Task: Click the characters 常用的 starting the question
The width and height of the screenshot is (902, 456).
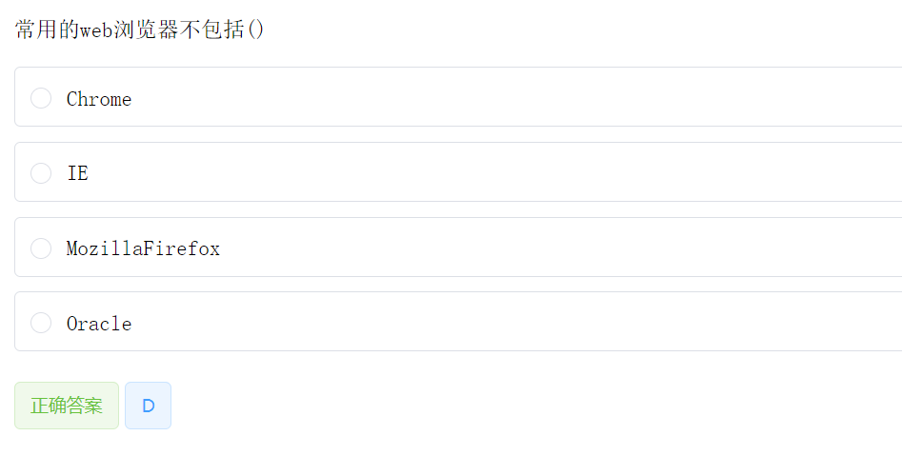Action: click(x=48, y=30)
